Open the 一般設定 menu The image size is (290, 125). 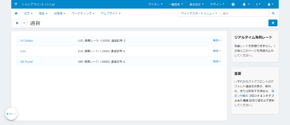(x=176, y=4)
